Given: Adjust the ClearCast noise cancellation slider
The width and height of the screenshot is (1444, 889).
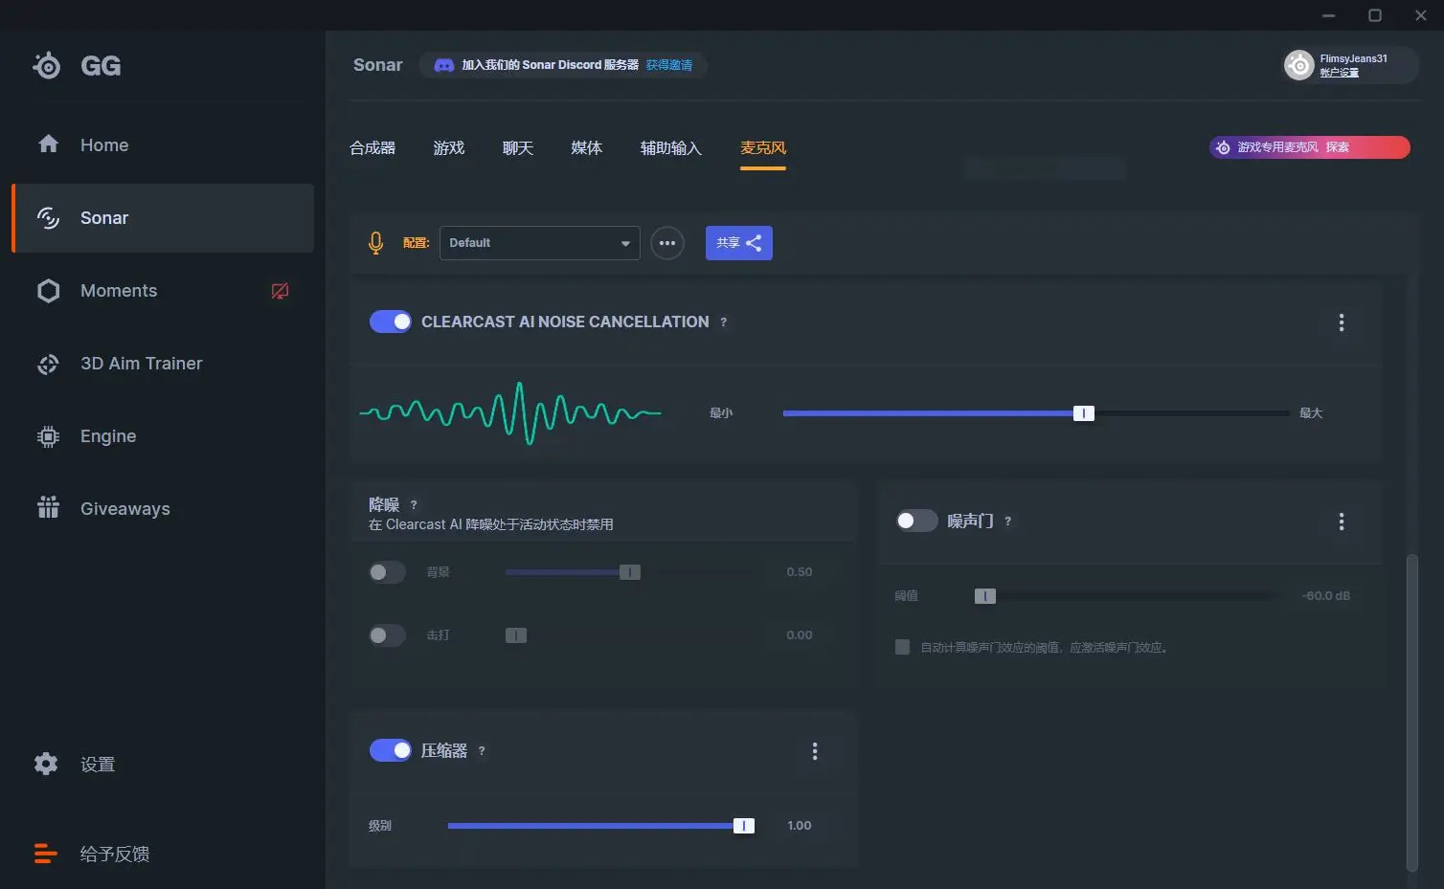Looking at the screenshot, I should tap(1083, 412).
